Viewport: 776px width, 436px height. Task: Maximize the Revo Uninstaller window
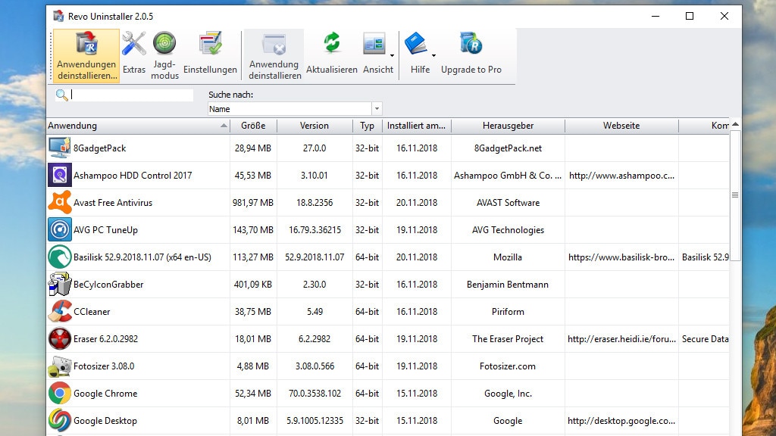(x=690, y=17)
